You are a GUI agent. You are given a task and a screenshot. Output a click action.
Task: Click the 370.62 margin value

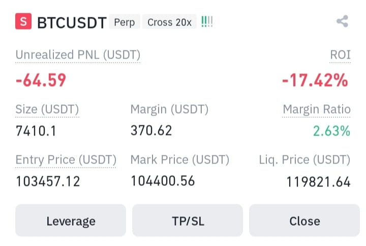point(151,130)
